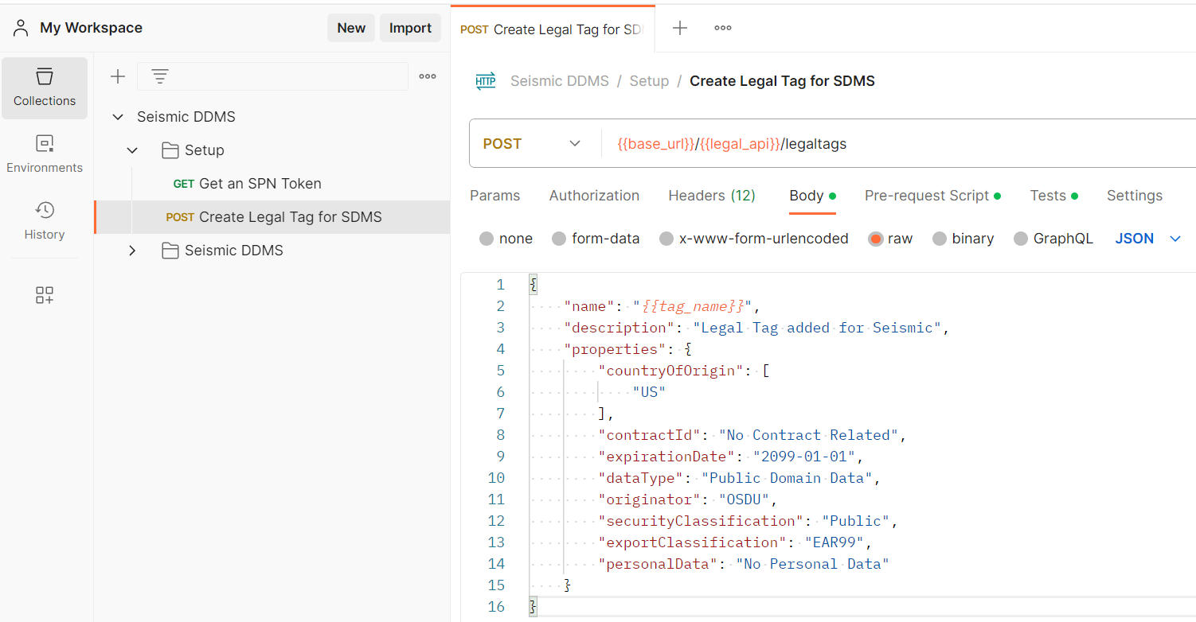Click the Create Legal Tag for SDMS title
Viewport: 1196px width, 622px height.
[x=782, y=81]
